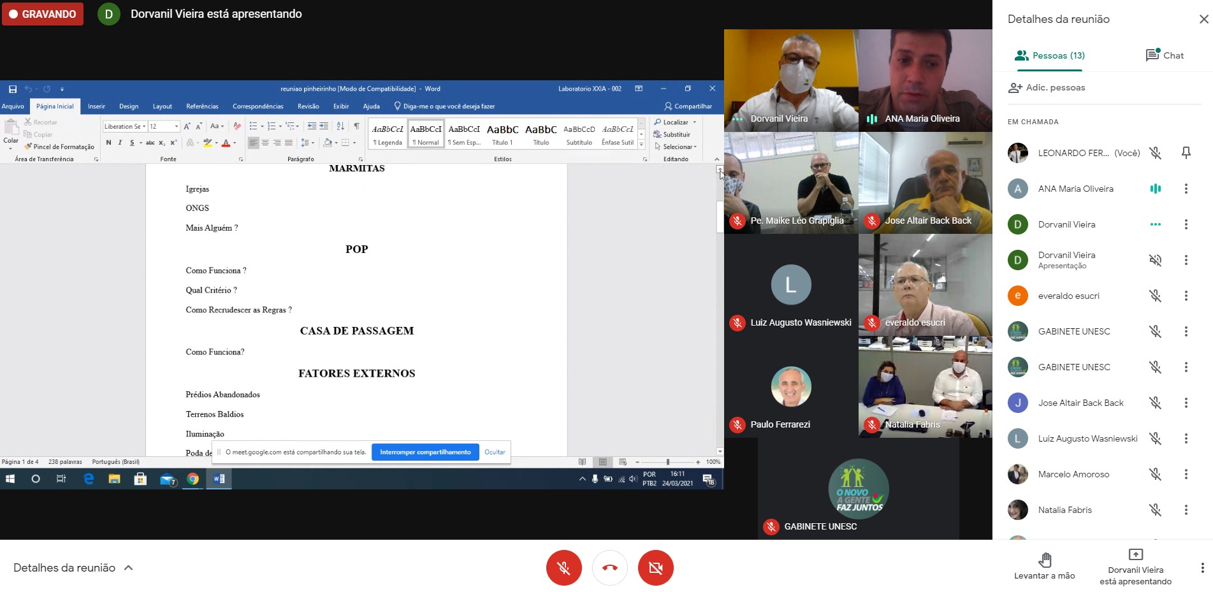Pin LEONARDO FER participant with pin icon
This screenshot has width=1213, height=592.
click(x=1186, y=153)
